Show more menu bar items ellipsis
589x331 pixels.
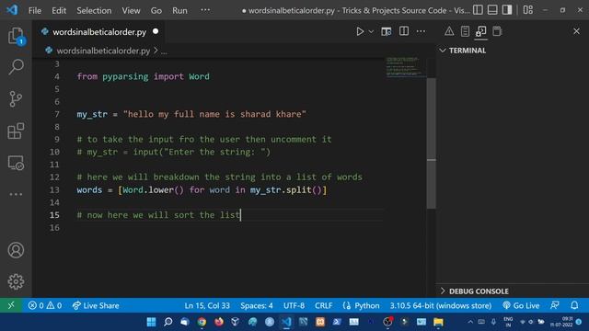(205, 10)
